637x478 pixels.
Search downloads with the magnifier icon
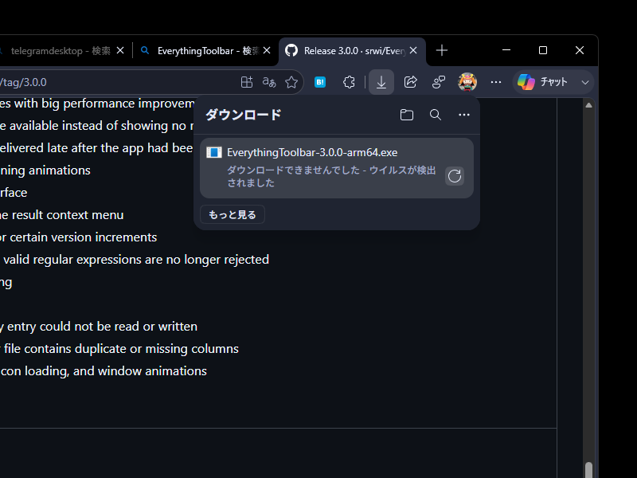click(436, 115)
